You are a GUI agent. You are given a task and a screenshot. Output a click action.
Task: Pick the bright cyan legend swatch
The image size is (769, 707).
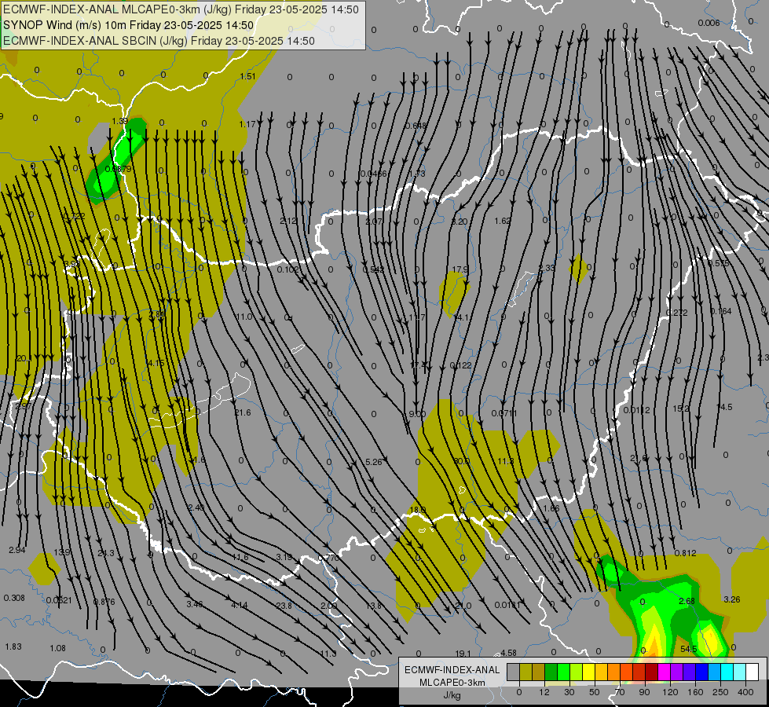[x=727, y=672]
